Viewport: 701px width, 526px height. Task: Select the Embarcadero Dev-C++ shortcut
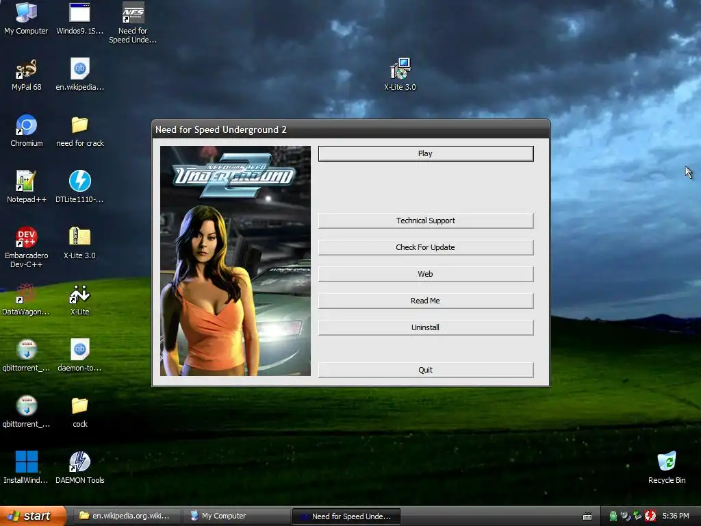[26, 247]
